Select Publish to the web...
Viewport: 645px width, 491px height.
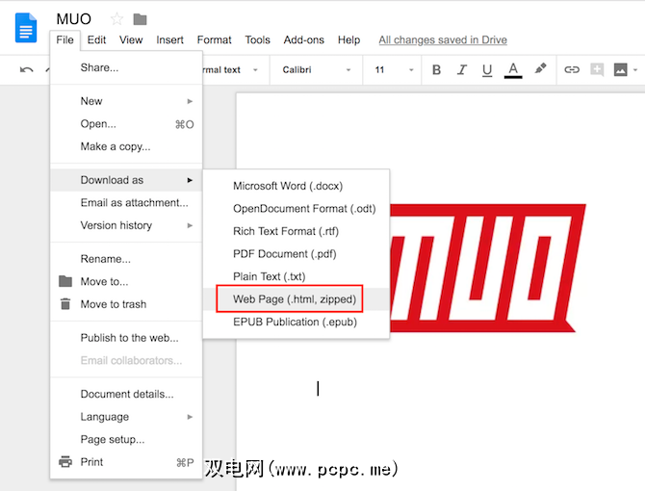[x=126, y=338]
